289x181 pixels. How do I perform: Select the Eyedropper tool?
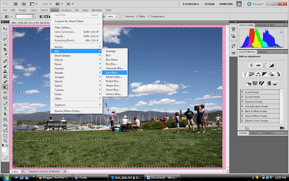coord(5,55)
